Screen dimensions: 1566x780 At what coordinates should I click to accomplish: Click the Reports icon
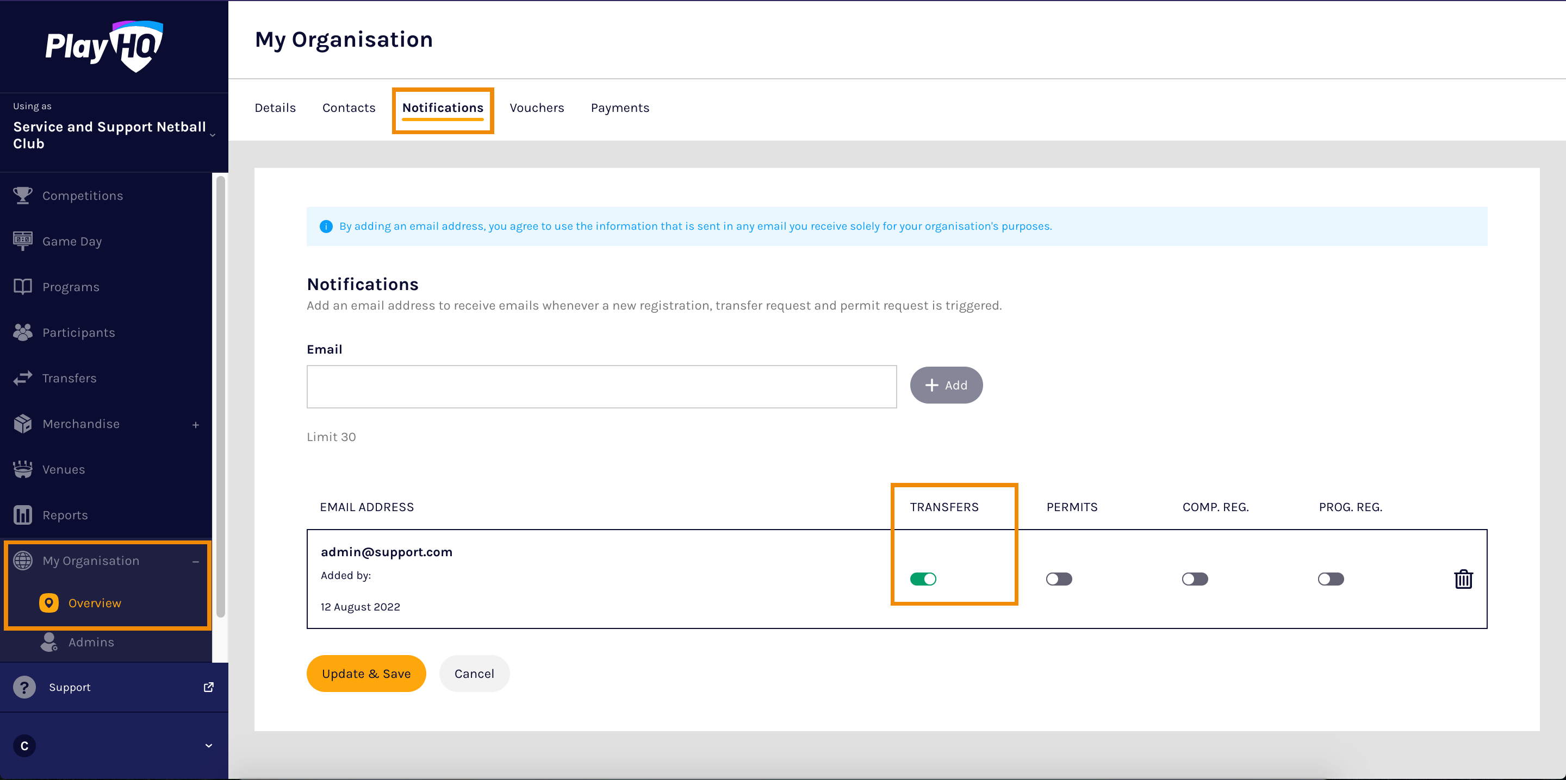[22, 514]
